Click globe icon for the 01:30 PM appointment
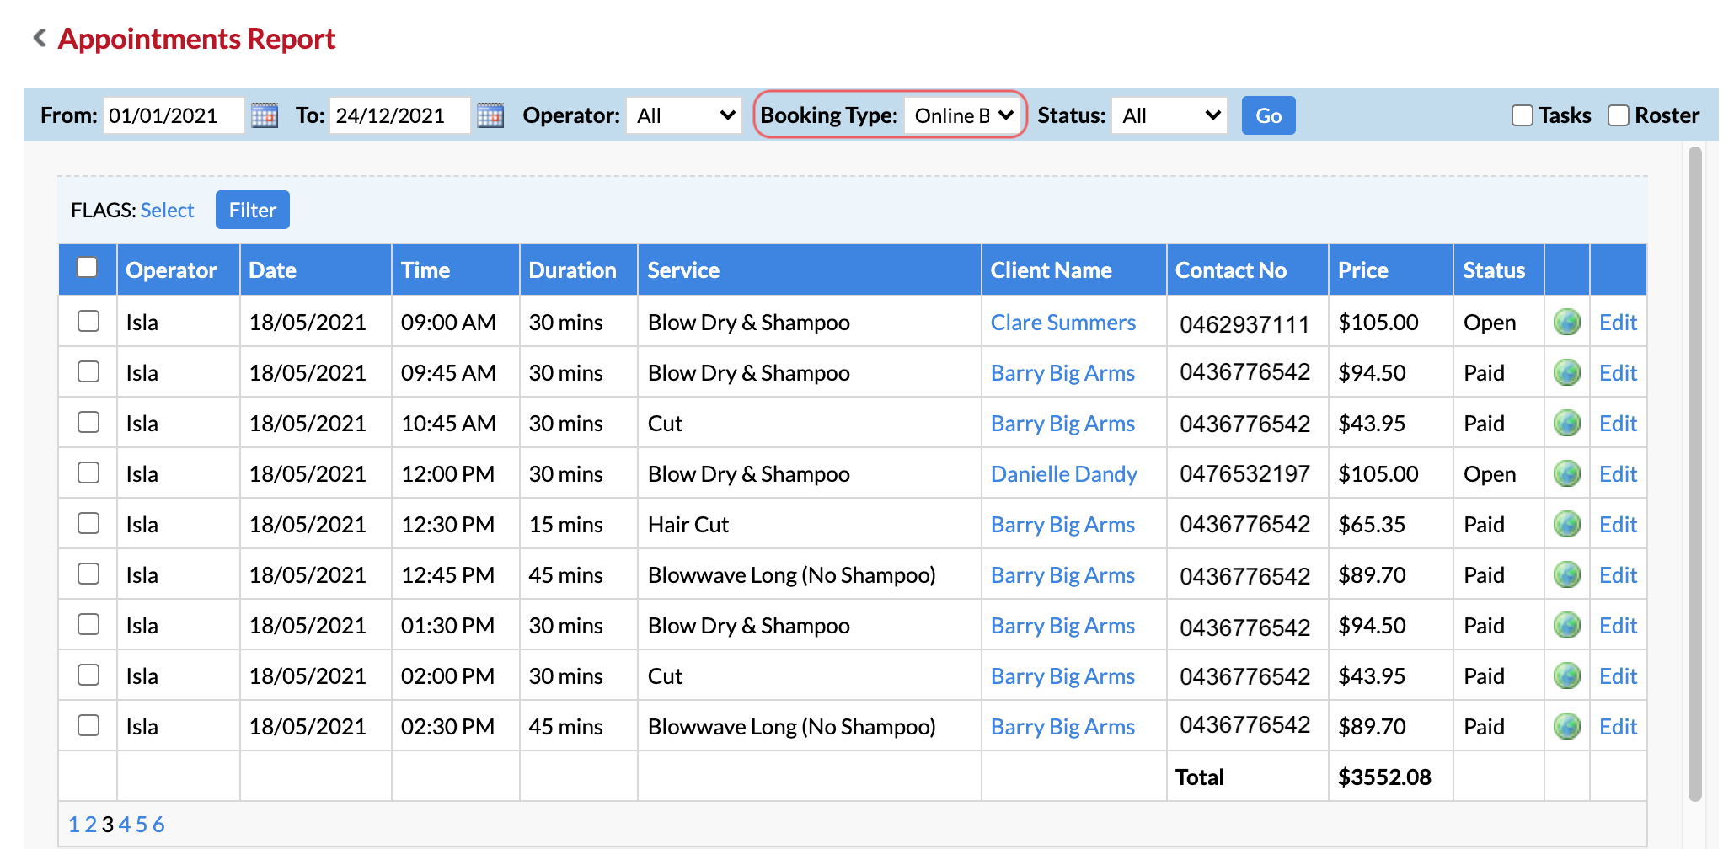Image resolution: width=1734 pixels, height=849 pixels. point(1566,625)
